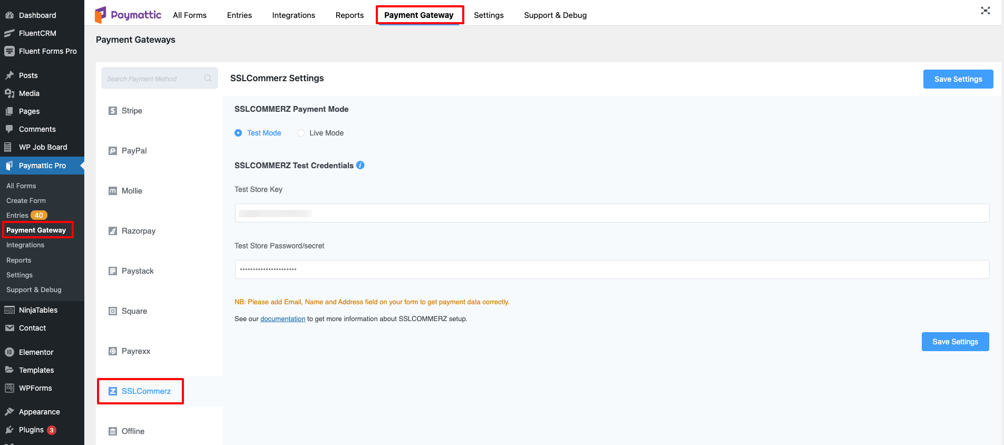Open the Support & Debug top tab
The height and width of the screenshot is (445, 1004).
[x=555, y=15]
